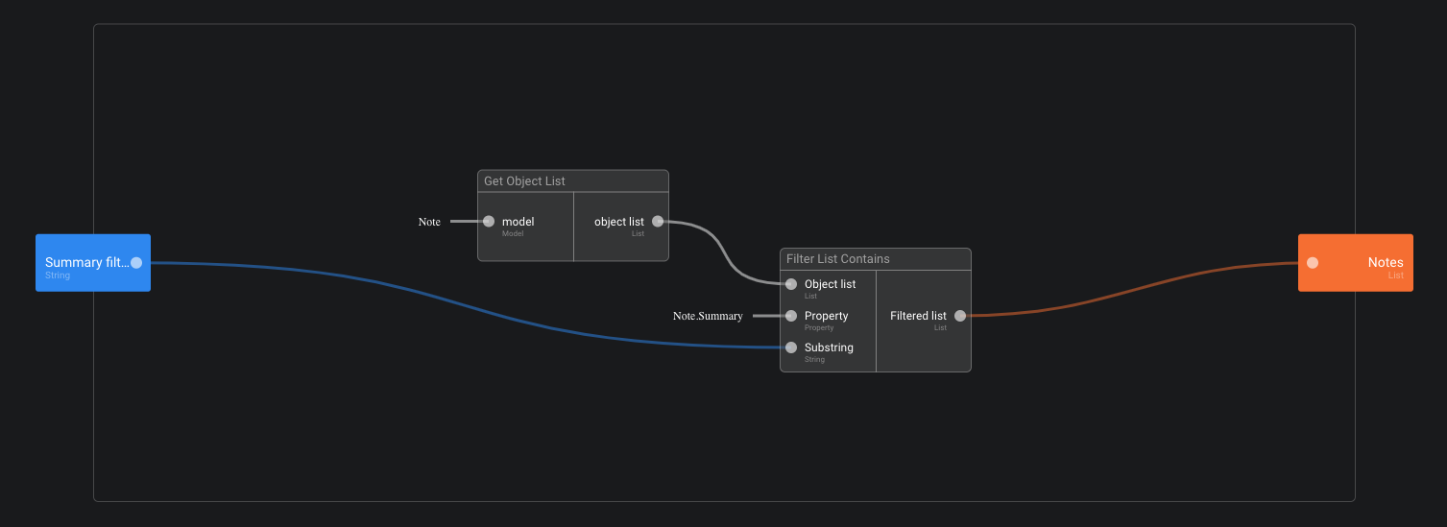Select the blue Summary filter input node

(84, 262)
